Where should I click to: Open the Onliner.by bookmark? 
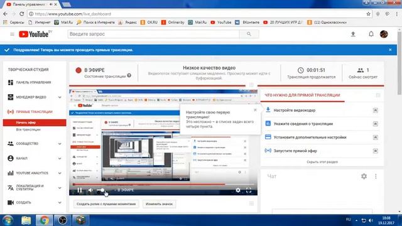click(x=173, y=23)
